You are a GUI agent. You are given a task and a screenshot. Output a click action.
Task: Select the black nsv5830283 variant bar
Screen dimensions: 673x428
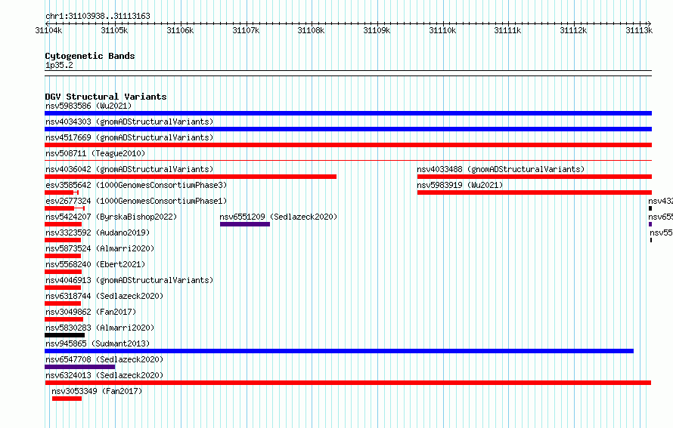coord(65,335)
